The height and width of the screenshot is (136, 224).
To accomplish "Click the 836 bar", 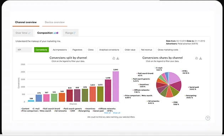I will coord(77,96).
